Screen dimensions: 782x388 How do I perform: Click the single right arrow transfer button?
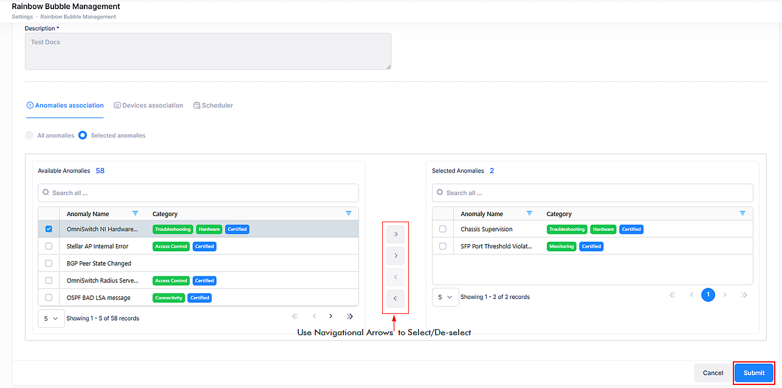pyautogui.click(x=395, y=256)
